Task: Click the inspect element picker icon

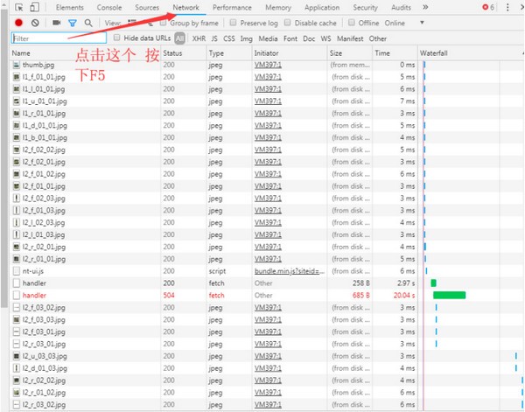Action: tap(18, 8)
